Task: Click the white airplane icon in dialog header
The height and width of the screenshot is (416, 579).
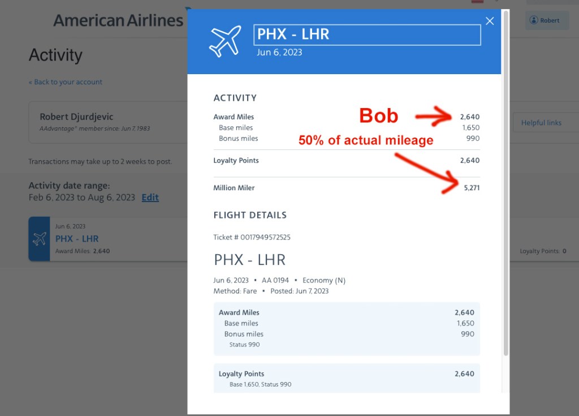Action: point(225,41)
